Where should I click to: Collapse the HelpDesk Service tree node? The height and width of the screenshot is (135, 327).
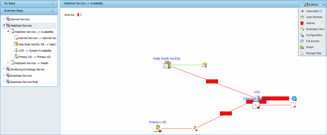click(4, 25)
